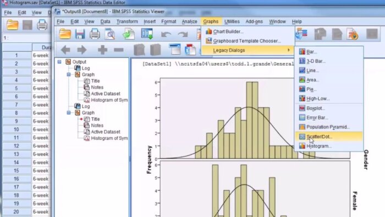Select Pie... in Legacy Dialogs
The height and width of the screenshot is (217, 385).
[x=329, y=89]
